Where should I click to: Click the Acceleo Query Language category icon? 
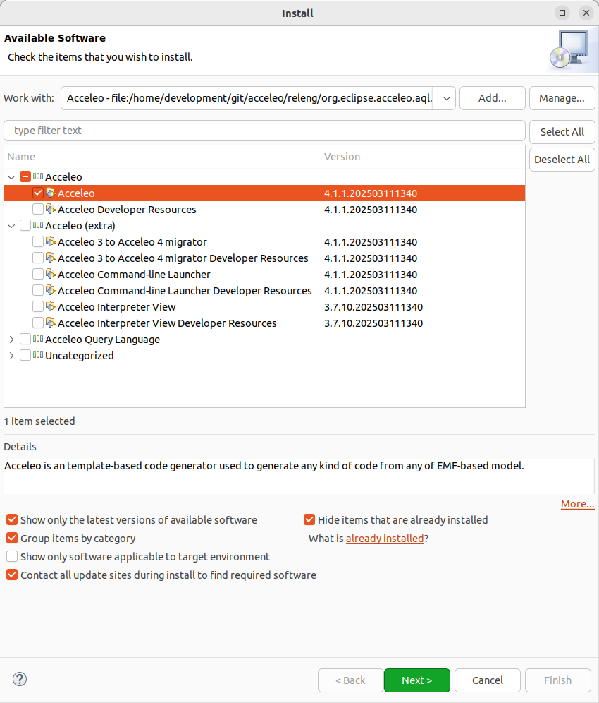tap(38, 340)
